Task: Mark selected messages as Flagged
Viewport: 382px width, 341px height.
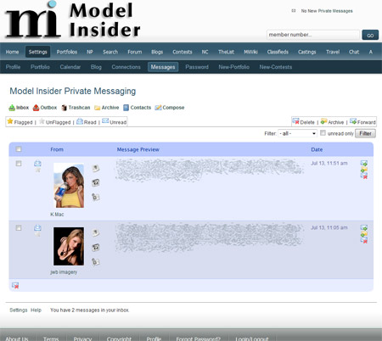Action: coord(20,122)
